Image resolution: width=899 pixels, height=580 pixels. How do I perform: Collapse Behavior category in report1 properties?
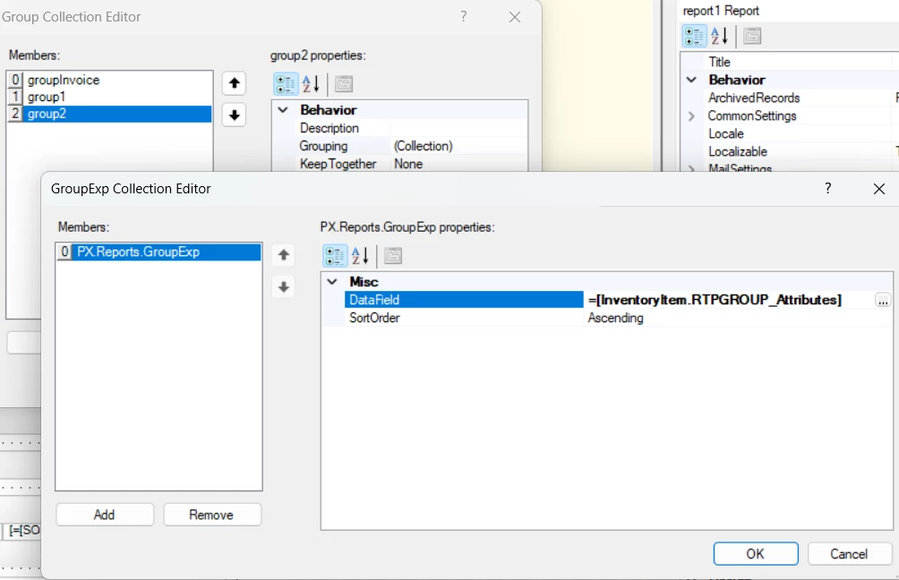[x=691, y=80]
